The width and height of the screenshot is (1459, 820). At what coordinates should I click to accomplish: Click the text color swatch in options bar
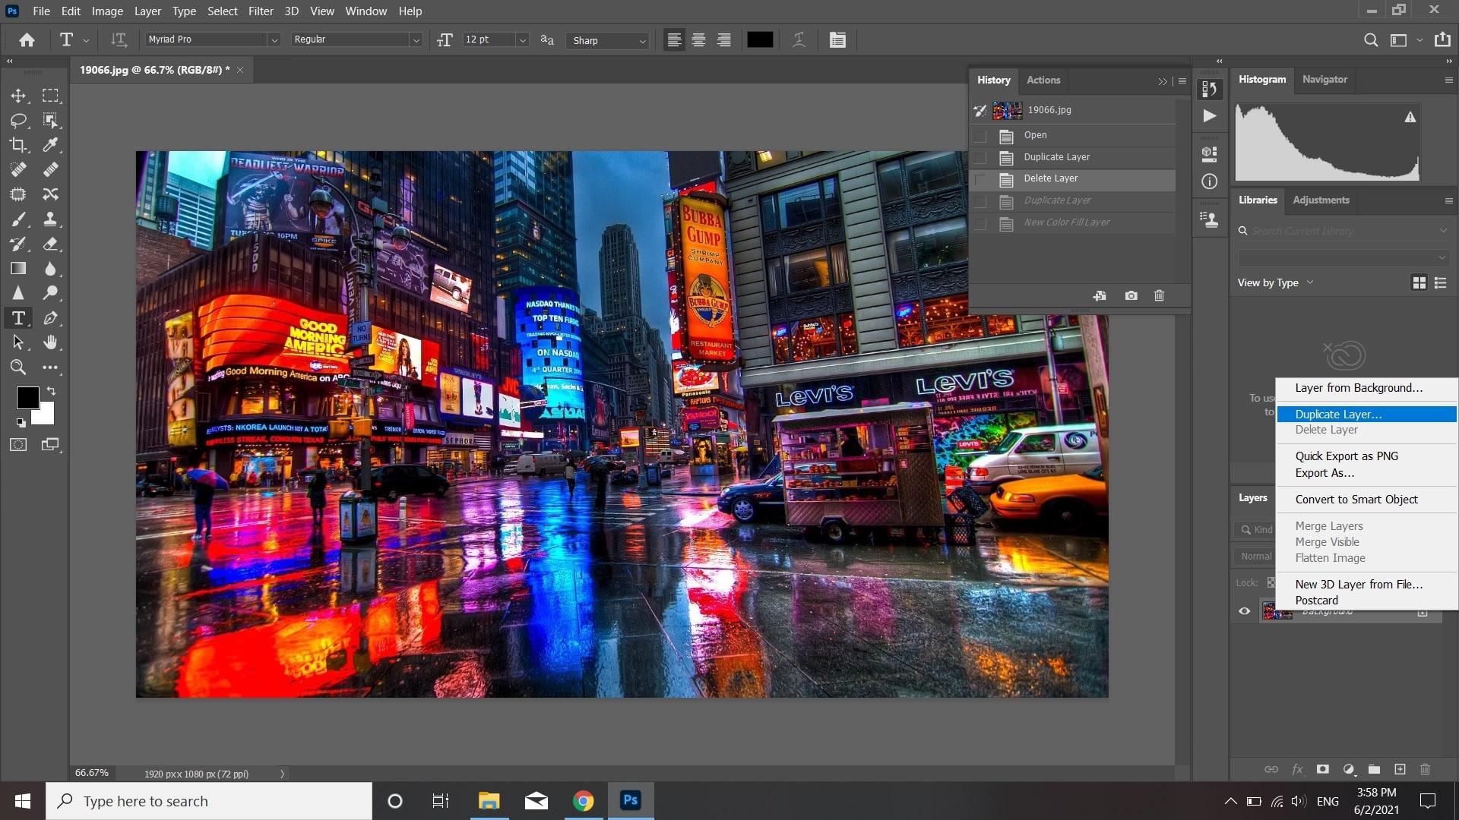760,40
